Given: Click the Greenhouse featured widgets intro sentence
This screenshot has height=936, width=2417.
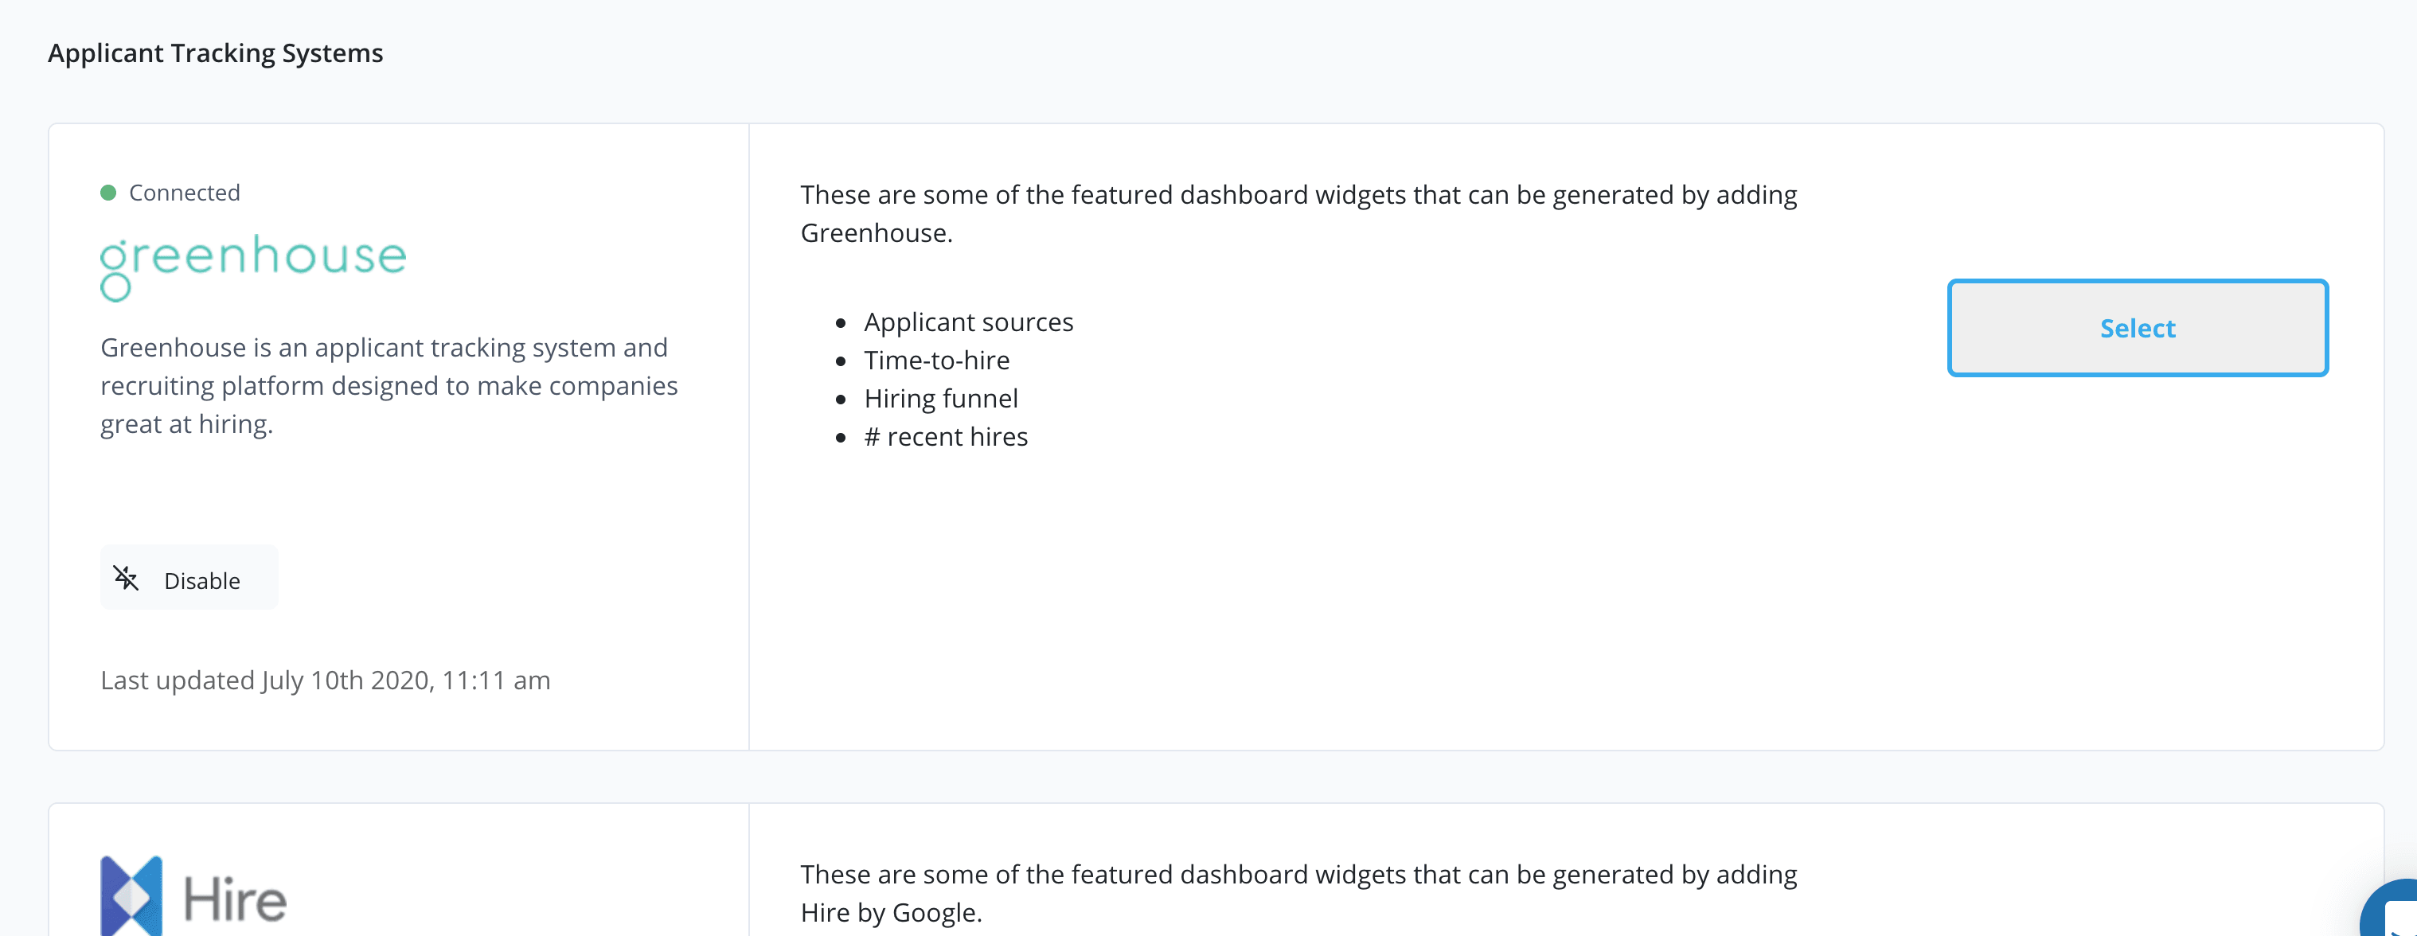Looking at the screenshot, I should point(1298,214).
